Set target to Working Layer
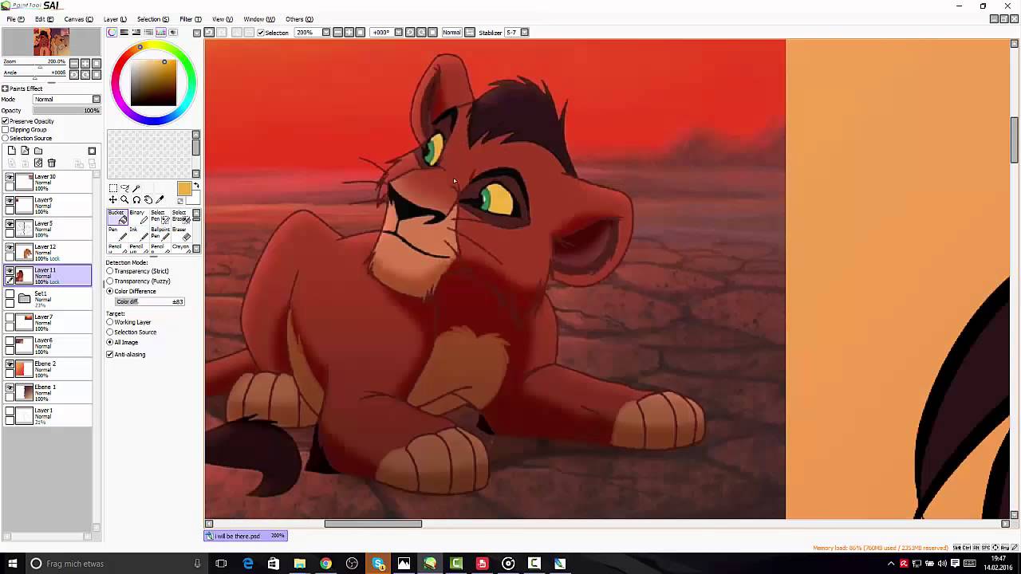 pos(110,322)
